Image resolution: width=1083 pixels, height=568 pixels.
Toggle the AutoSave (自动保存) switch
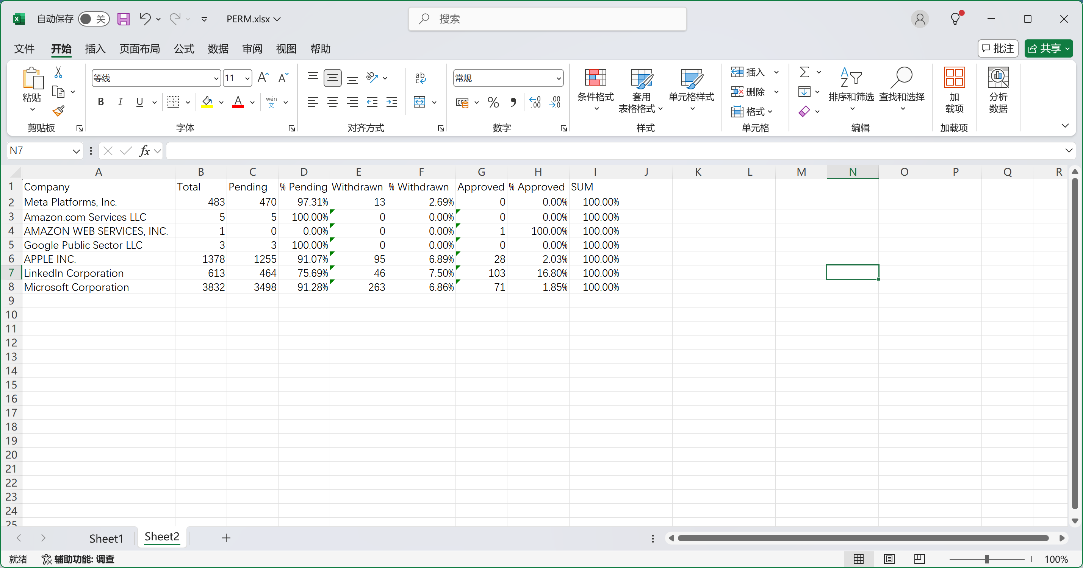[x=93, y=19]
